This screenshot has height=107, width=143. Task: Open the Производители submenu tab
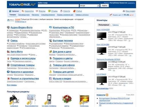(24, 15)
